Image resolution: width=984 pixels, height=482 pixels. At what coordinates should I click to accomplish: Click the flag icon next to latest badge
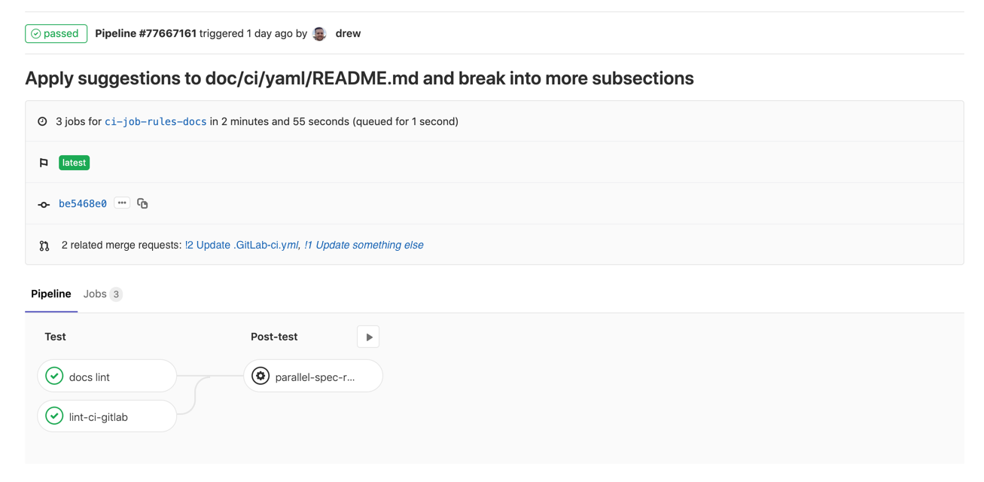click(44, 162)
